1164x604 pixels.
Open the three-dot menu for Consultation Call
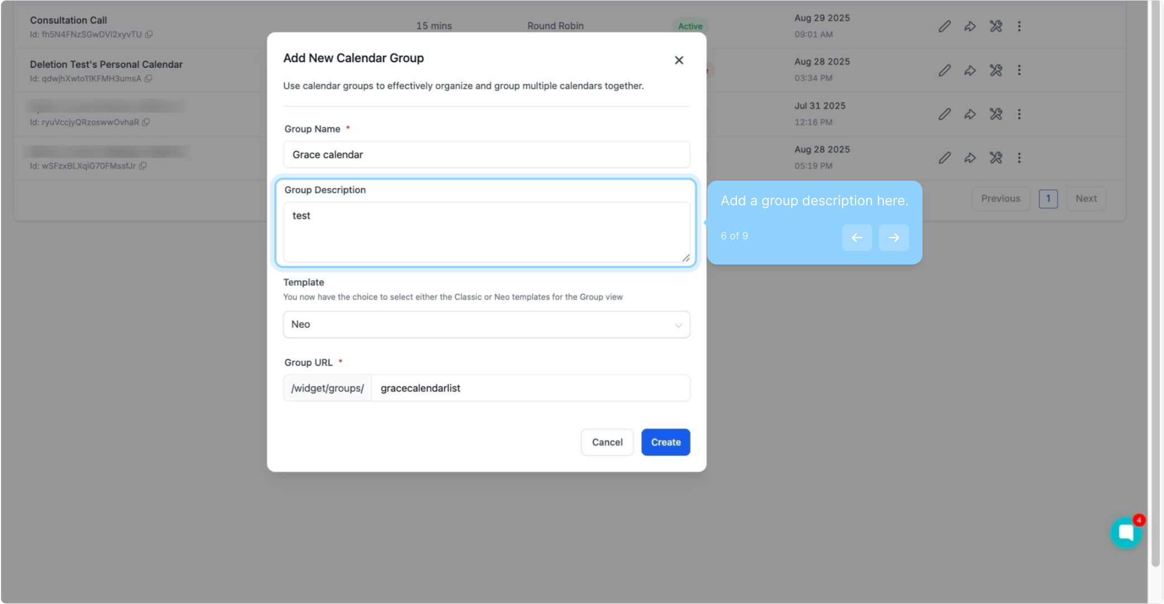[x=1019, y=26]
